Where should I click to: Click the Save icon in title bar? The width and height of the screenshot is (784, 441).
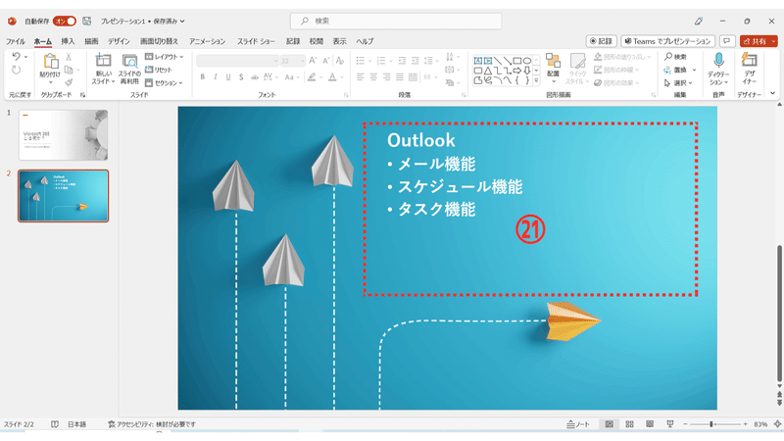click(87, 21)
